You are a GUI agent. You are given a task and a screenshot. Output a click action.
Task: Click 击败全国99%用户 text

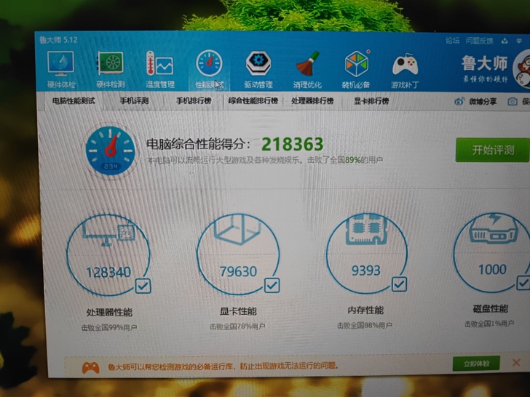tap(109, 327)
